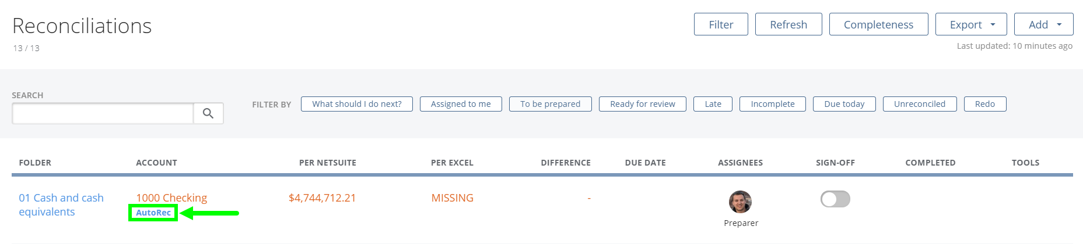The image size is (1083, 244).
Task: Click the Preparer avatar photo
Action: [x=740, y=202]
